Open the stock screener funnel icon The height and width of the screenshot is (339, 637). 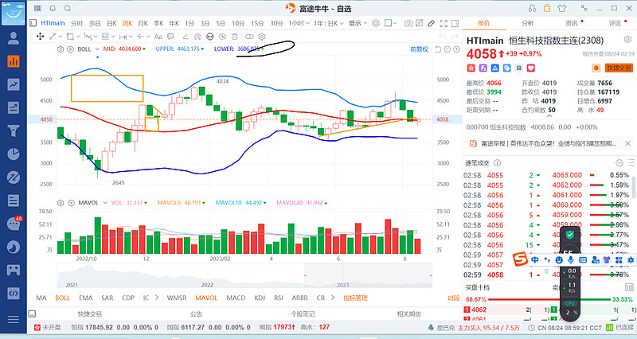tap(14, 131)
